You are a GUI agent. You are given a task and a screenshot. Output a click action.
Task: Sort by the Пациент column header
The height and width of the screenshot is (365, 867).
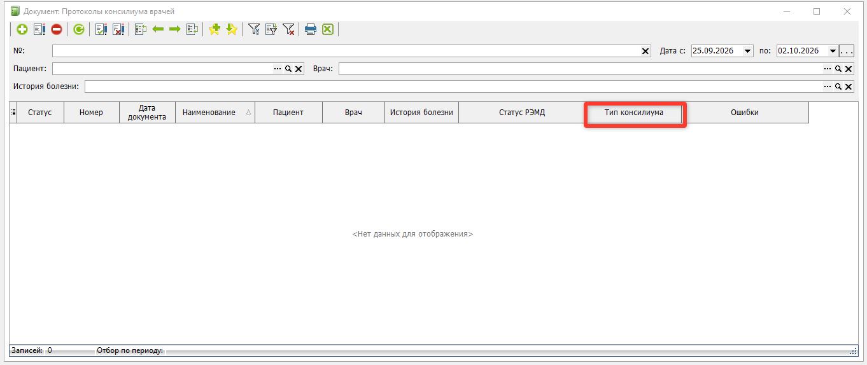point(288,113)
